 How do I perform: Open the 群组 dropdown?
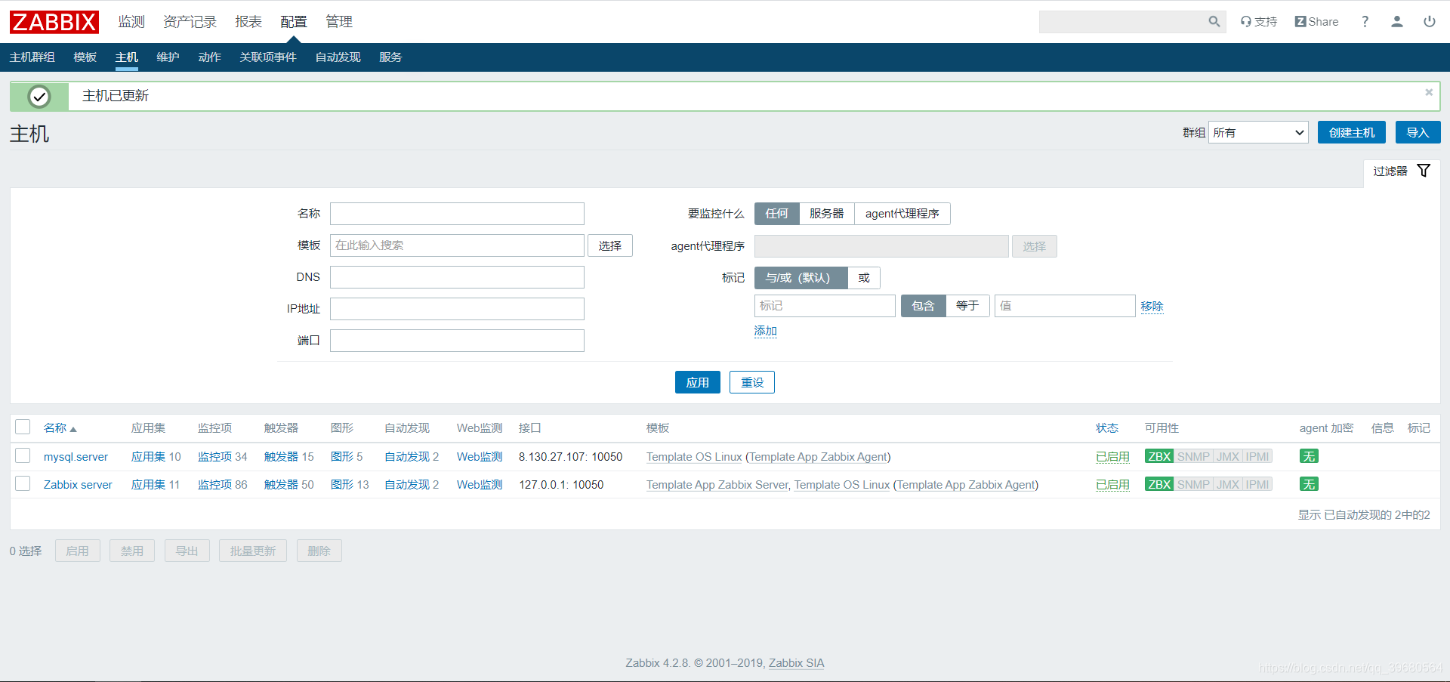(1258, 132)
